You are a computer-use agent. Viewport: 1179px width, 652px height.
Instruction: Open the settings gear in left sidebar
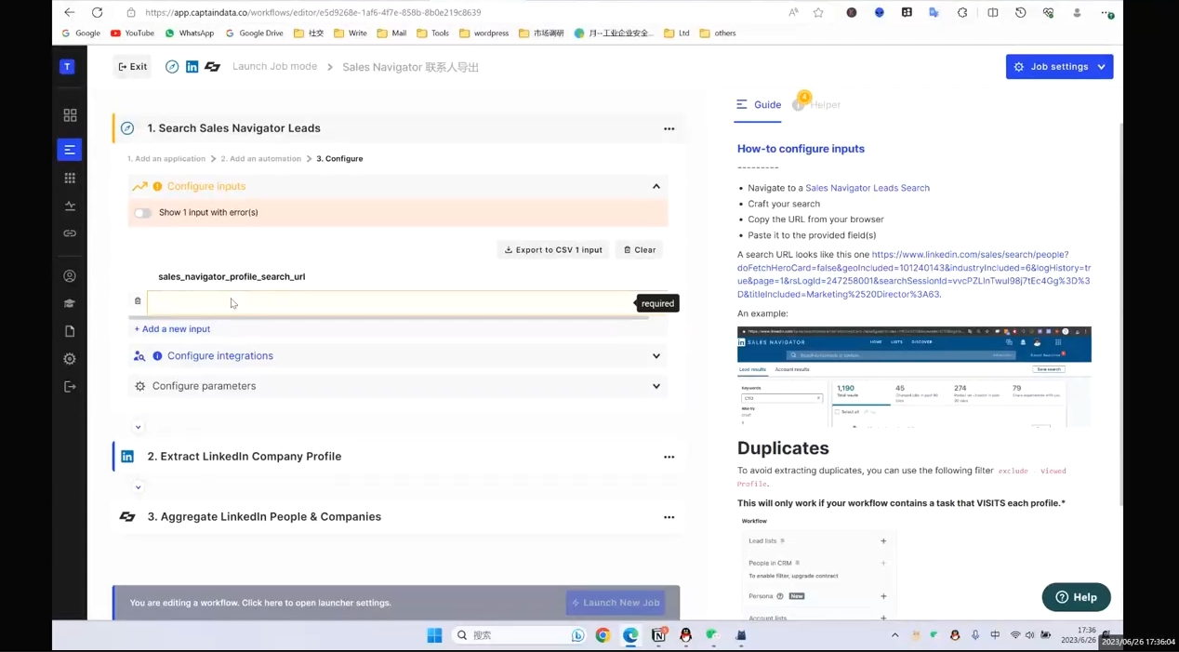pos(70,359)
